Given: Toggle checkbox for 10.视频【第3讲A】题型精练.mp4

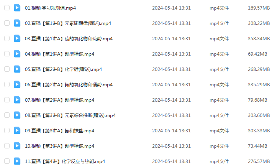Looking at the screenshot, I should 7,146.
